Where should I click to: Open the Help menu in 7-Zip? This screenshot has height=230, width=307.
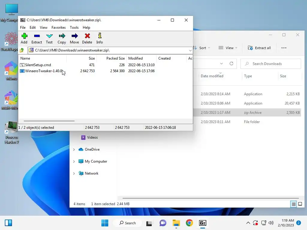pos(86,27)
